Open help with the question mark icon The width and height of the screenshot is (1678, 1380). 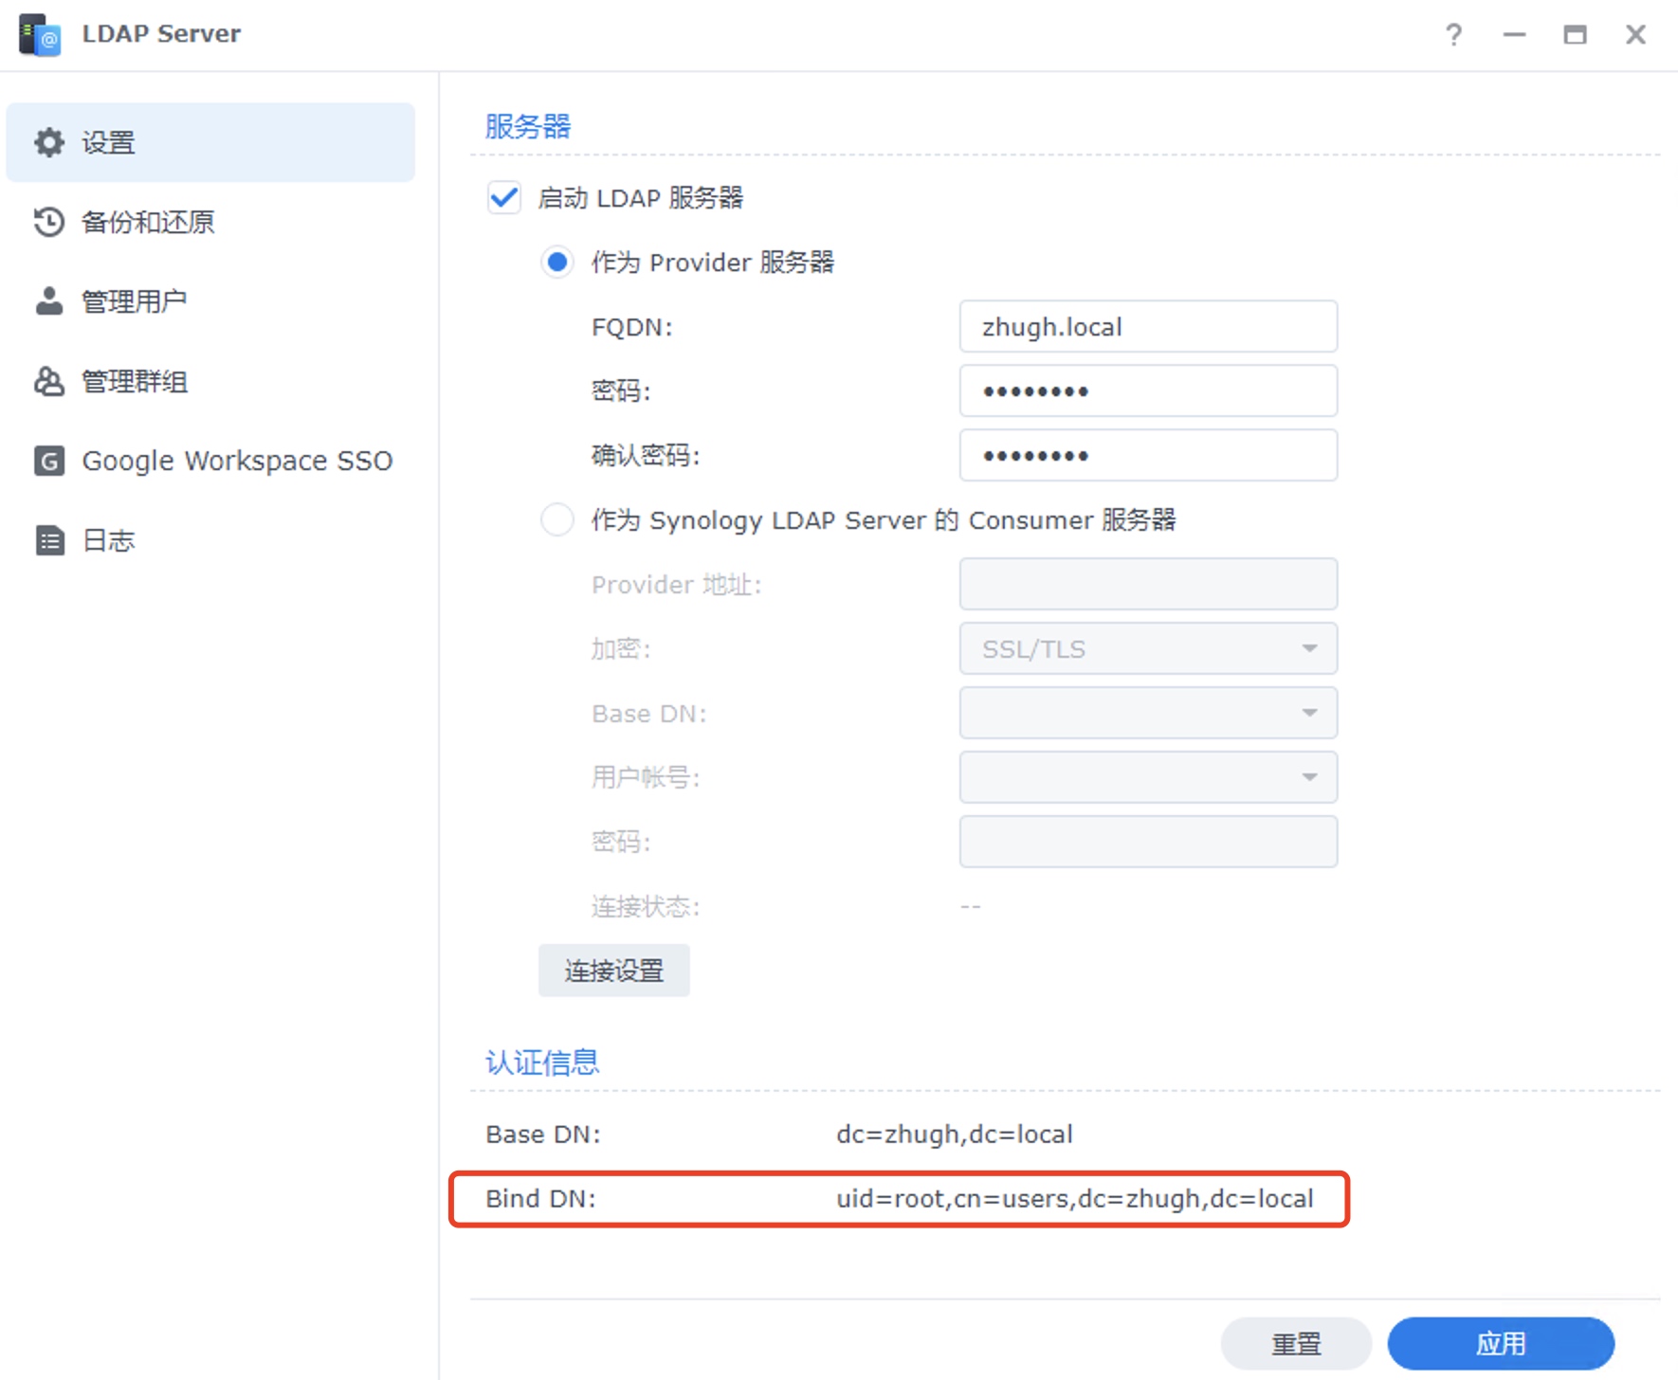(1453, 35)
